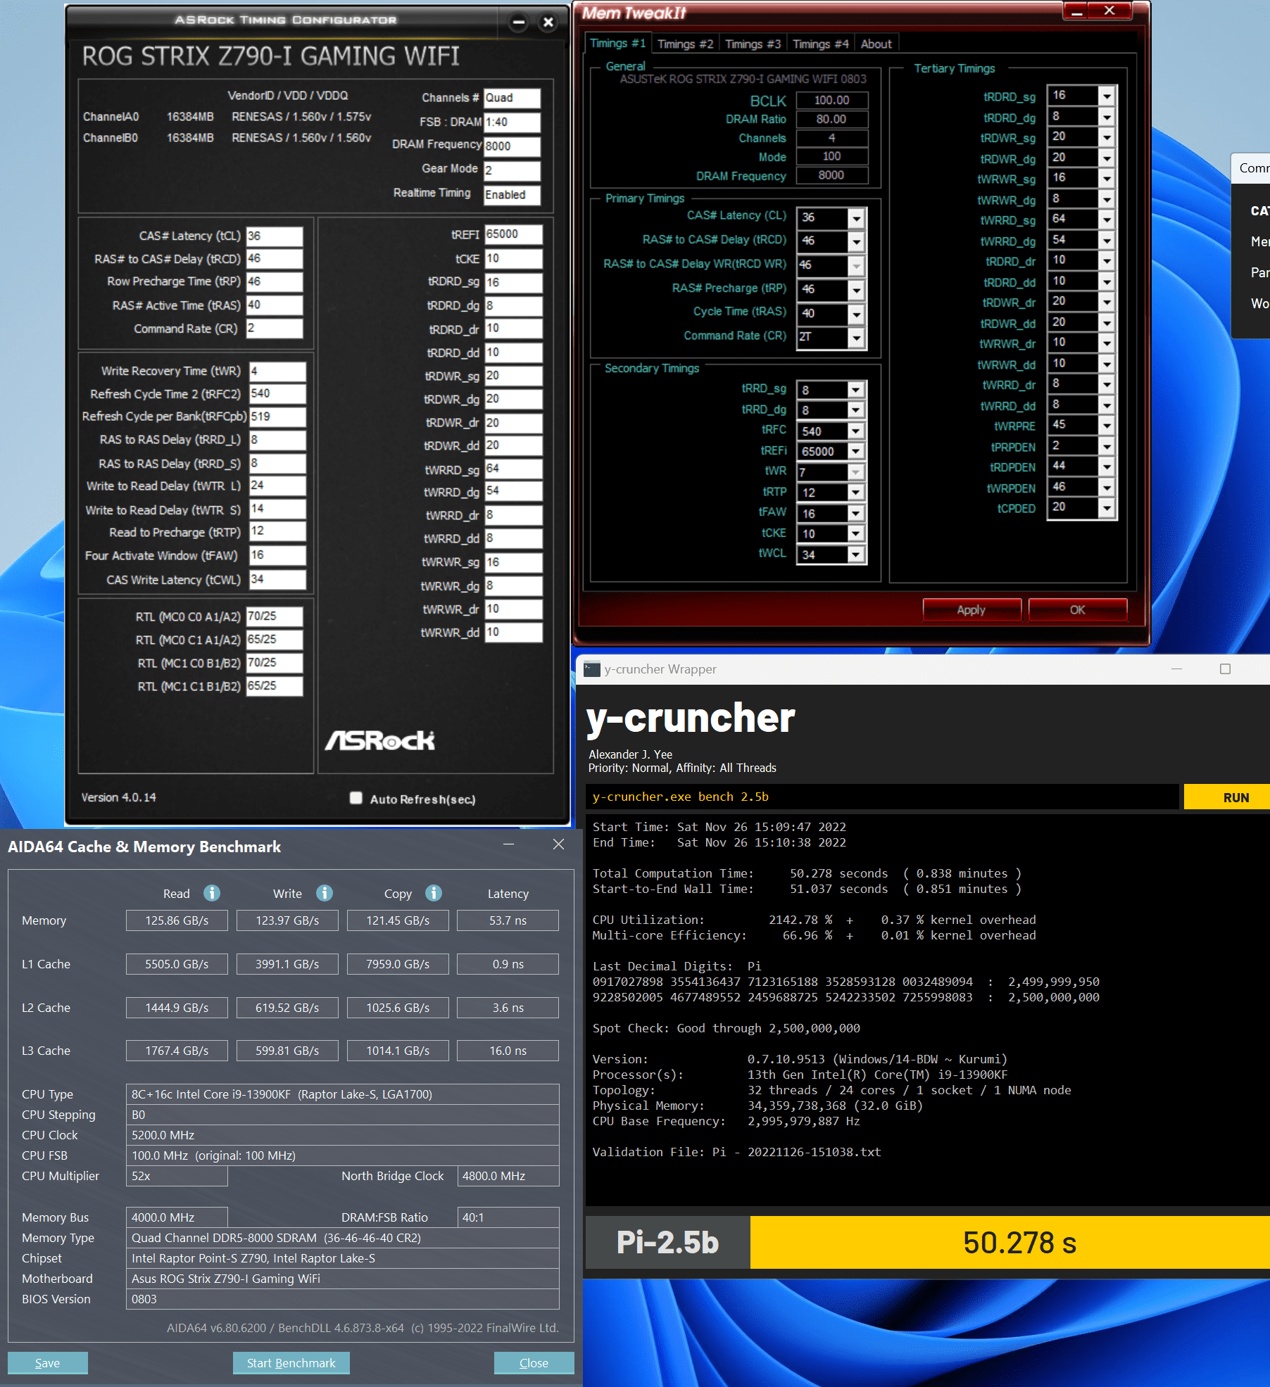Image resolution: width=1270 pixels, height=1387 pixels.
Task: Switch to the Timings #1 tab
Action: [617, 44]
